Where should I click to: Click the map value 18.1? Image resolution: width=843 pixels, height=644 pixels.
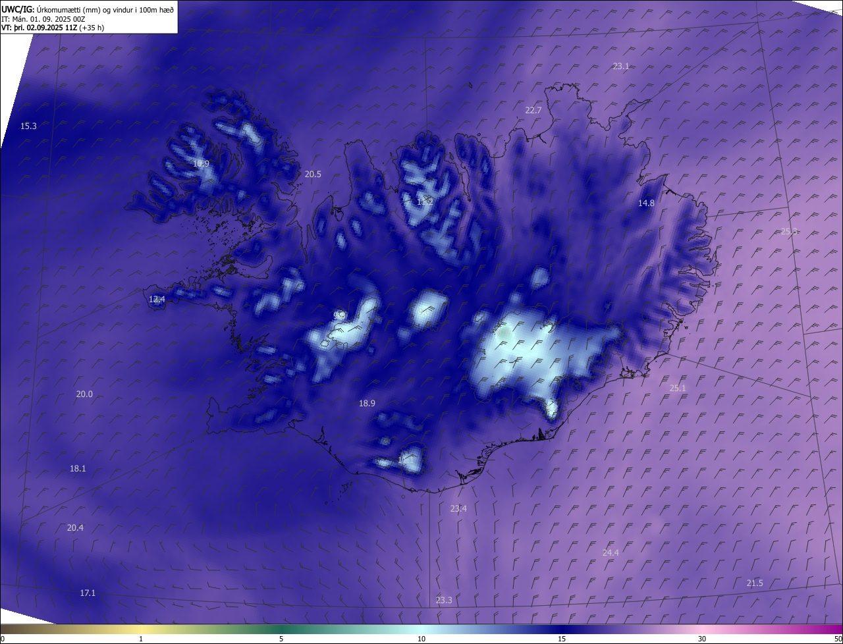[78, 468]
